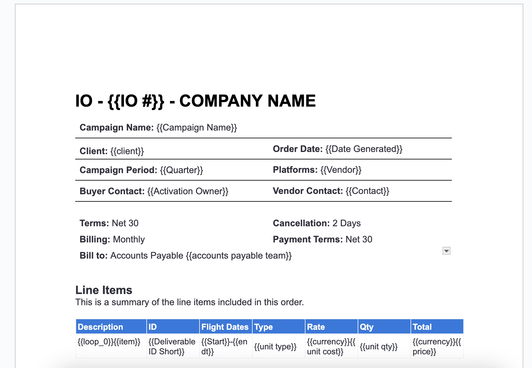
Task: Click the ID column header
Action: click(153, 327)
